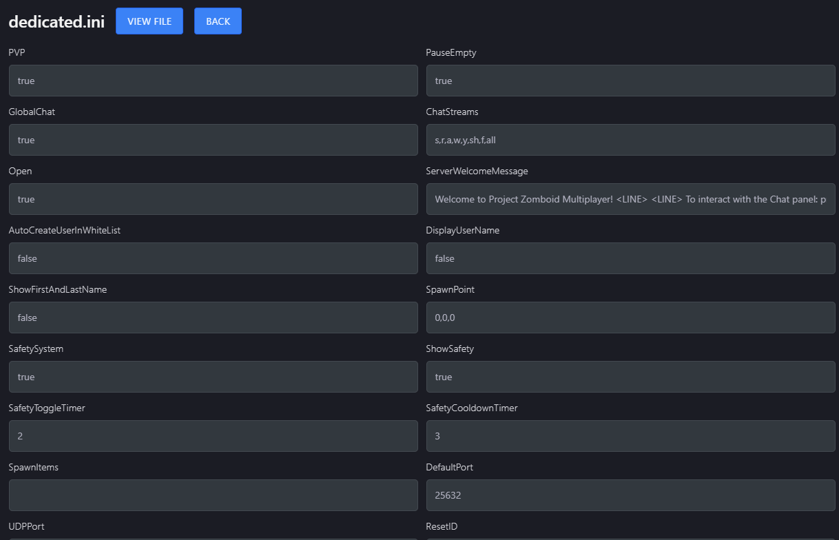Click the ShowSafety value field

630,377
